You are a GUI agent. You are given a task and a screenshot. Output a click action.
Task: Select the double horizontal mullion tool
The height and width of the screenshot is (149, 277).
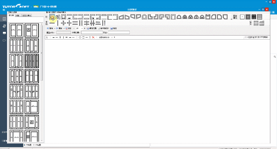(x=75, y=23)
